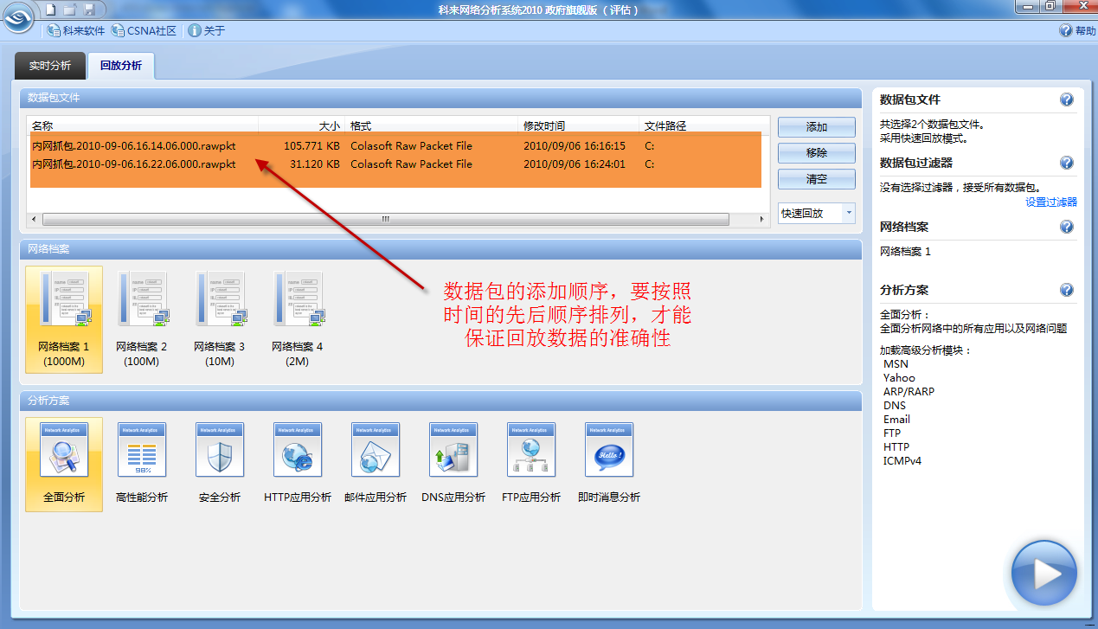Click the Colasoft application logo button
This screenshot has width=1098, height=629.
[x=19, y=17]
